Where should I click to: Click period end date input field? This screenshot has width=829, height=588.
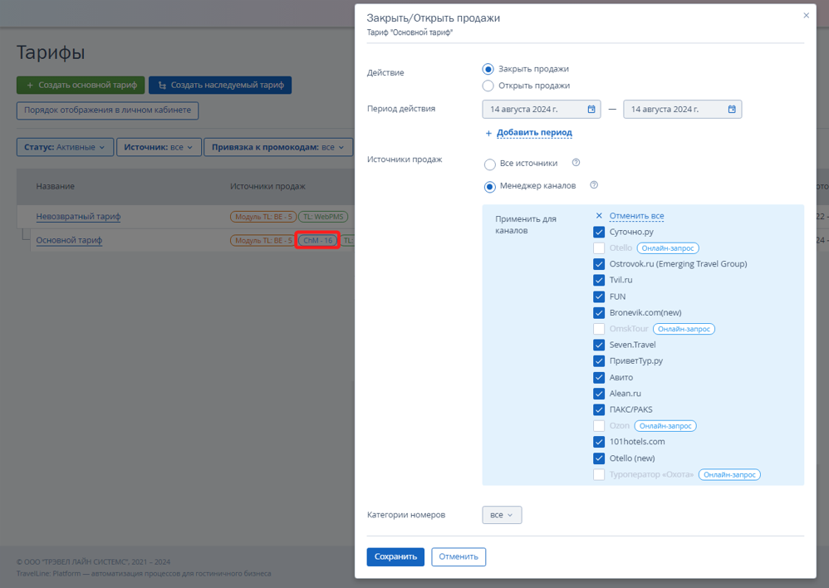(x=683, y=110)
